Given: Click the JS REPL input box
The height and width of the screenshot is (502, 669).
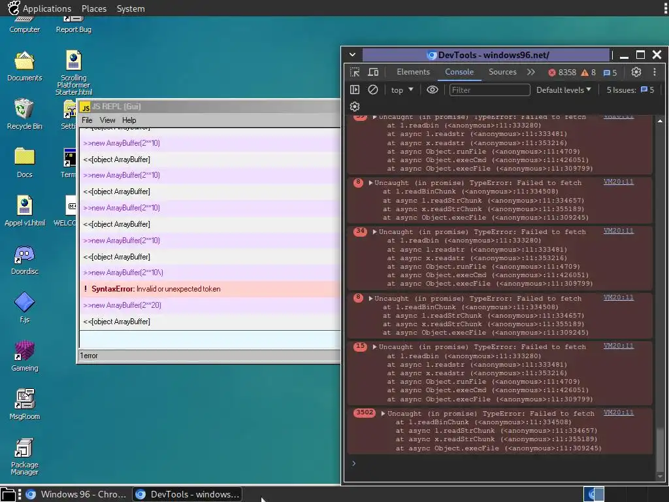Looking at the screenshot, I should tap(210, 340).
